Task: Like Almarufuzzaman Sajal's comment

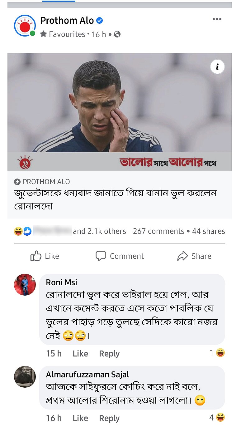Action: (80, 418)
